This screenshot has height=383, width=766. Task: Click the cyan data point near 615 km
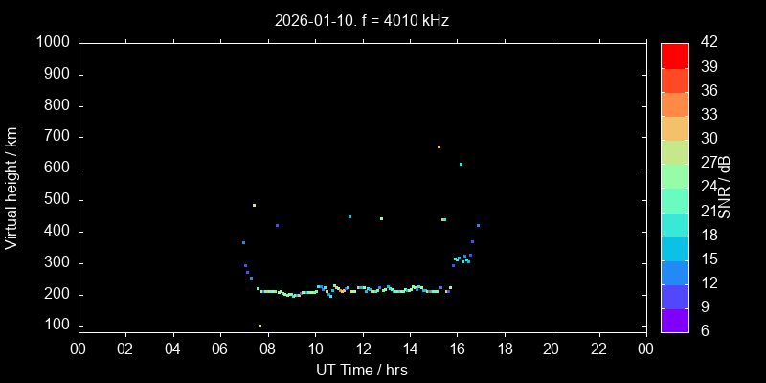[461, 164]
